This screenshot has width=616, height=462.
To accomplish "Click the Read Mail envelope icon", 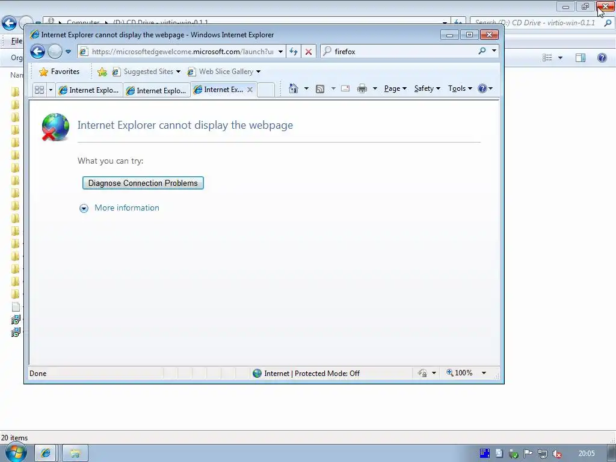I will (x=345, y=88).
